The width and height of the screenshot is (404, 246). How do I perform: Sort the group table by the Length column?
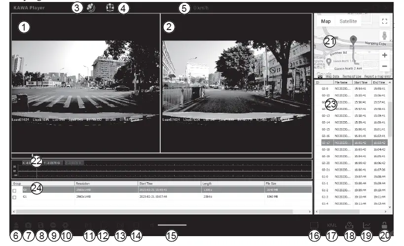coord(233,183)
